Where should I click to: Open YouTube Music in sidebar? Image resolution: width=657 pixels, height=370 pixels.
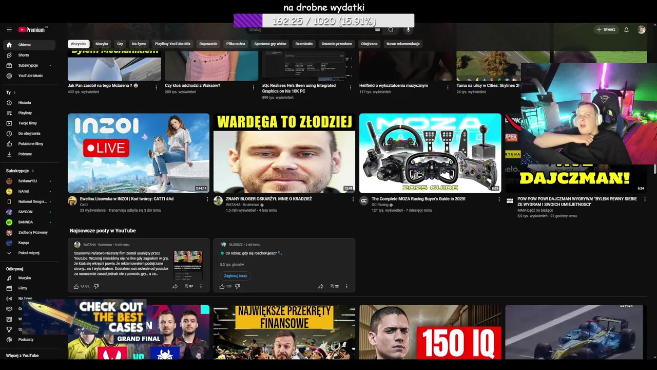[x=29, y=76]
